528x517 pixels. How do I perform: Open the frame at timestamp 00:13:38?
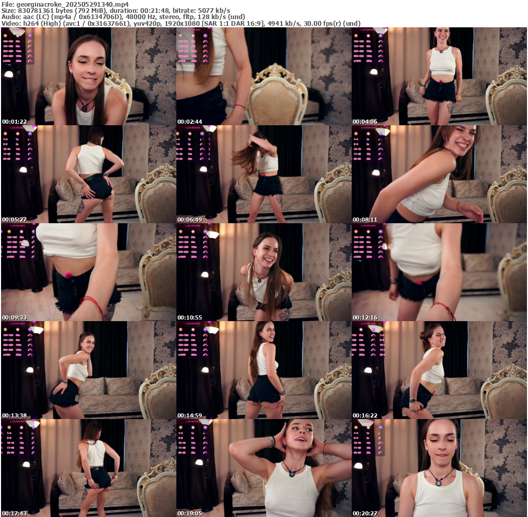tap(88, 370)
